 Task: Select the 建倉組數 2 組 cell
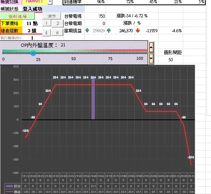click(x=32, y=31)
